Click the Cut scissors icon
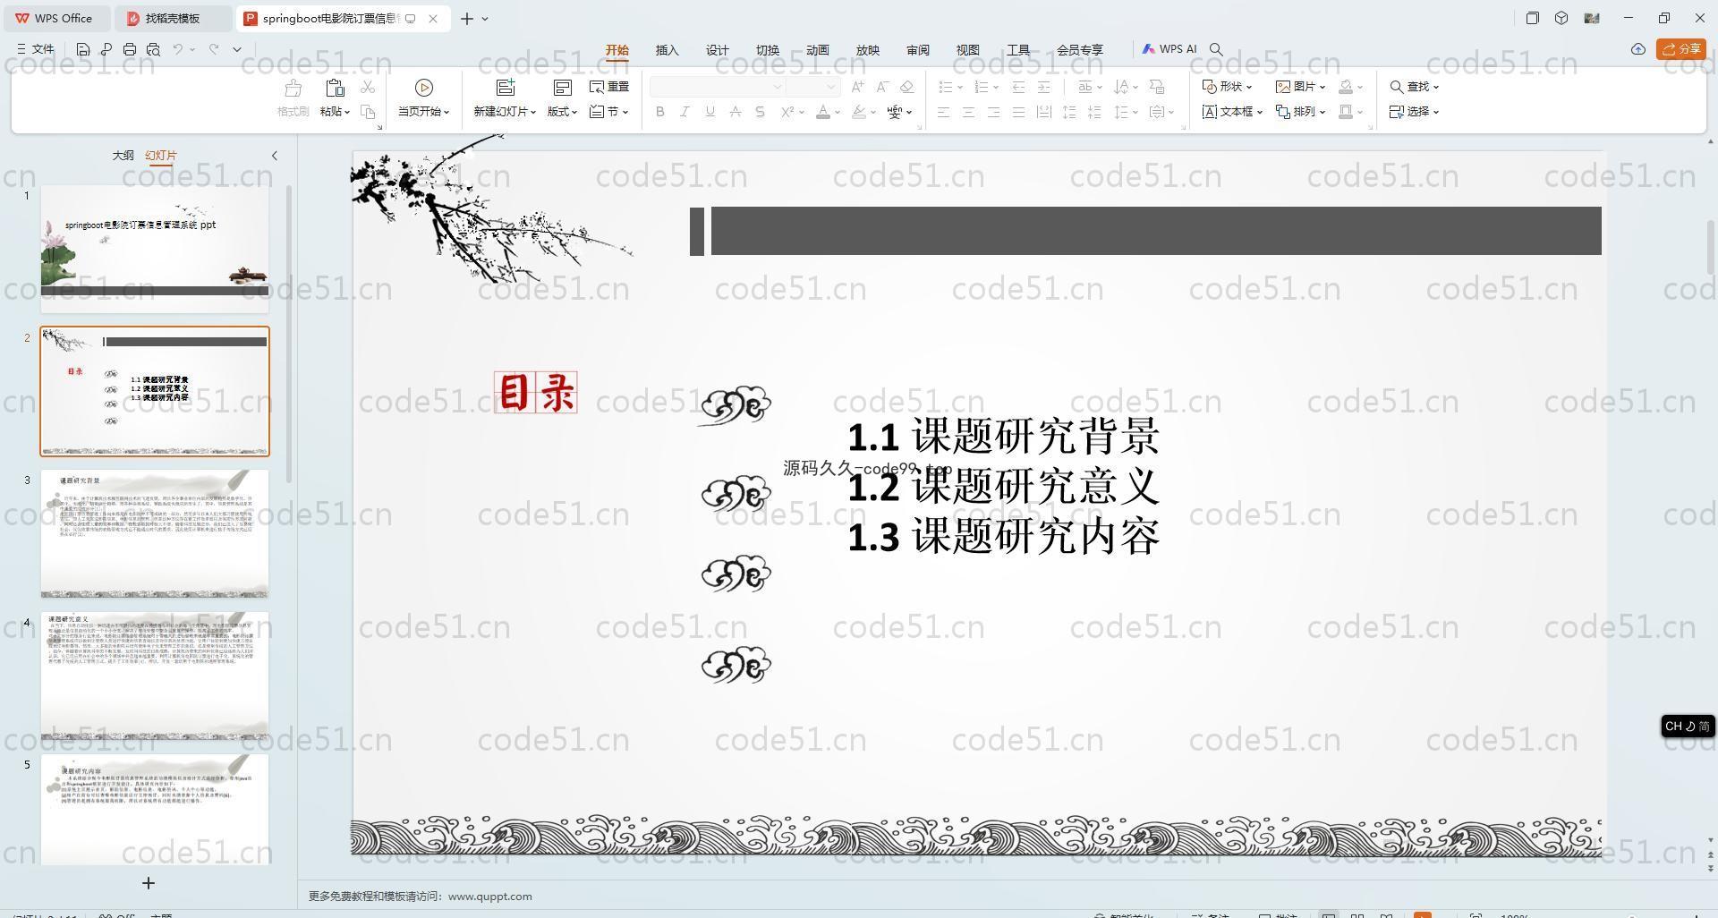This screenshot has height=918, width=1718. (368, 87)
